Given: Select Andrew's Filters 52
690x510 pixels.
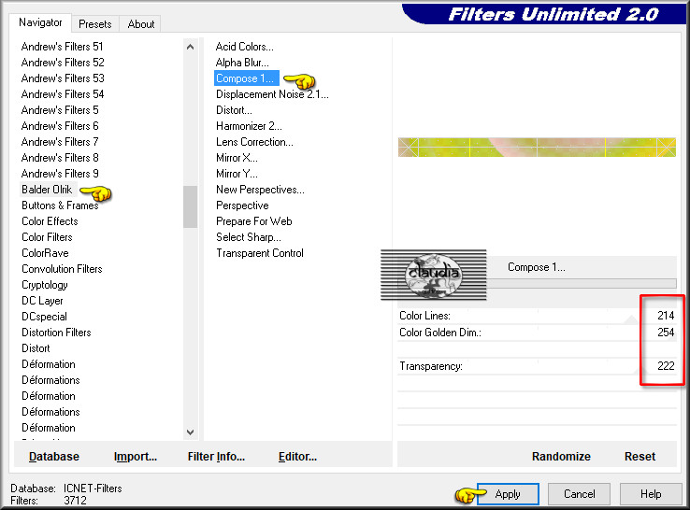Looking at the screenshot, I should 63,63.
